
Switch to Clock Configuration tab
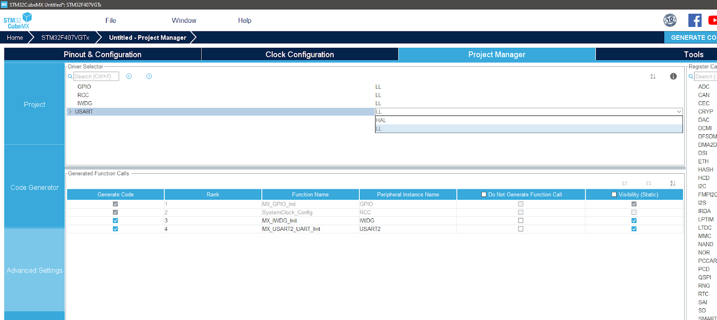300,54
